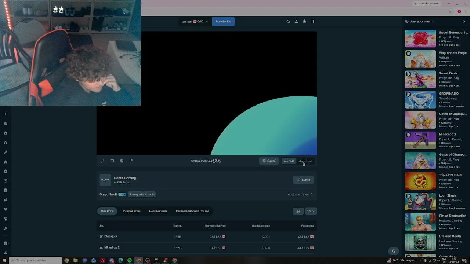The width and height of the screenshot is (470, 264).
Task: Click the Montant du Pari column header
Action: tap(215, 226)
